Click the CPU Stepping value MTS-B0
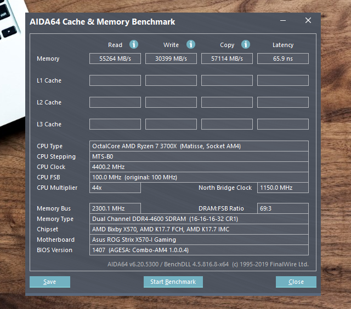The width and height of the screenshot is (351, 309). click(199, 156)
